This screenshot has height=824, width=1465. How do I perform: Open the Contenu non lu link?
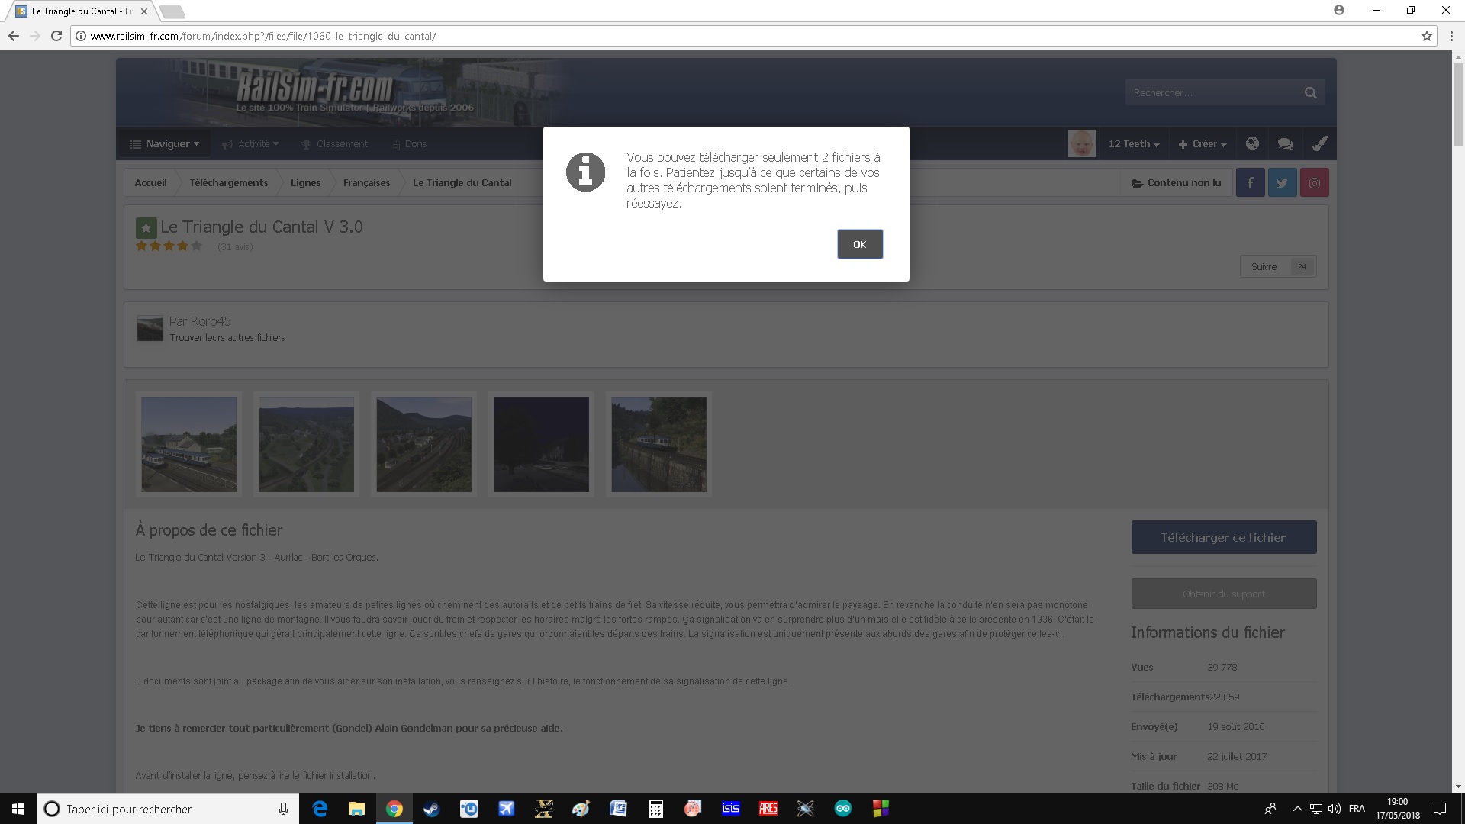click(1177, 183)
